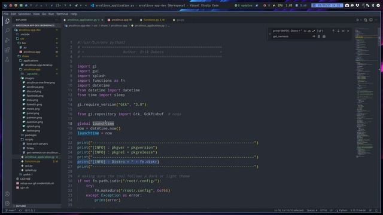Open discord.png in the Explorer
Screen dimensions: 383x215
(x=34, y=91)
